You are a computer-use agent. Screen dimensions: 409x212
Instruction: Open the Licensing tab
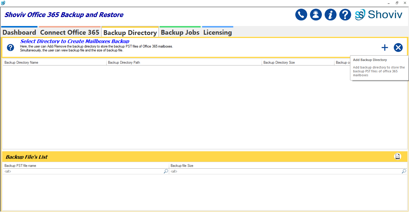(x=218, y=32)
